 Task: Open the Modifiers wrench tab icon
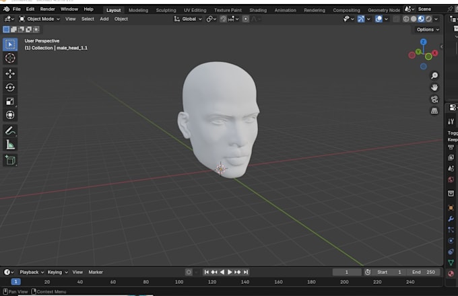coord(451,219)
